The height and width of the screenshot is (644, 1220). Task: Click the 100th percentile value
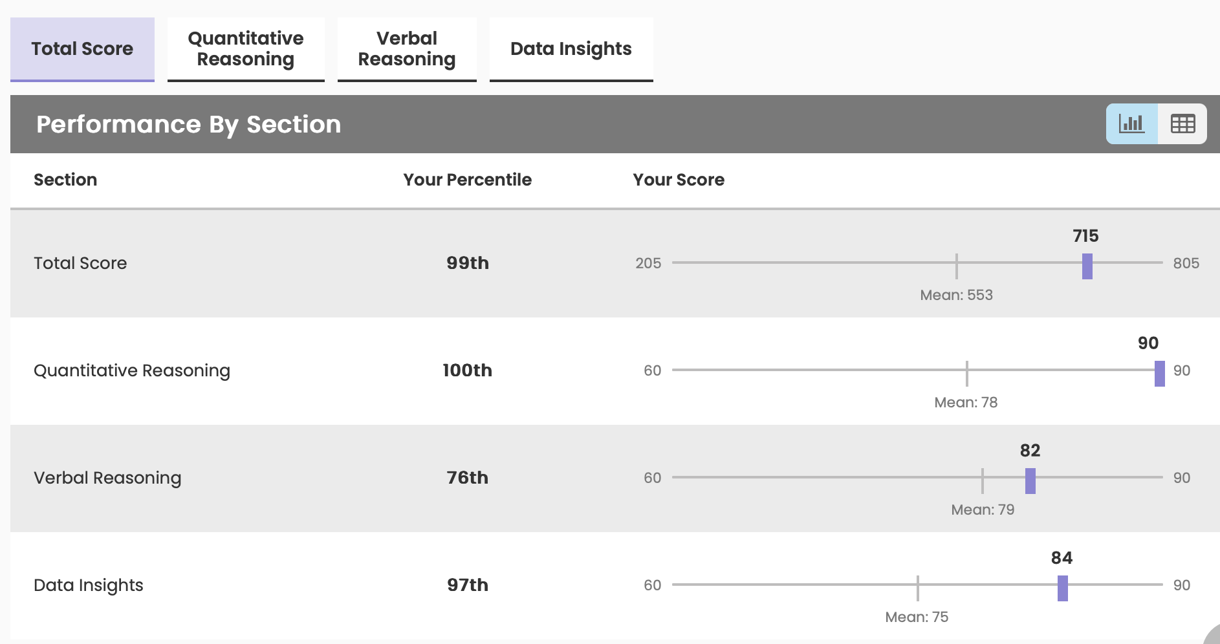(467, 370)
